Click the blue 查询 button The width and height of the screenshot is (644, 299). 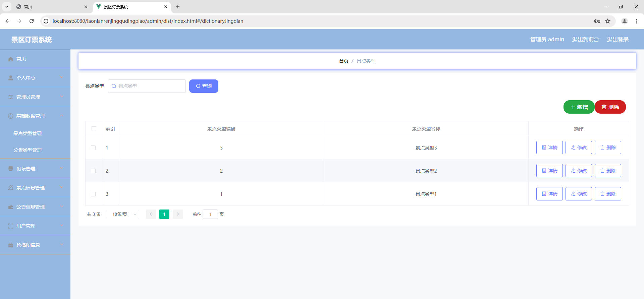click(x=204, y=86)
